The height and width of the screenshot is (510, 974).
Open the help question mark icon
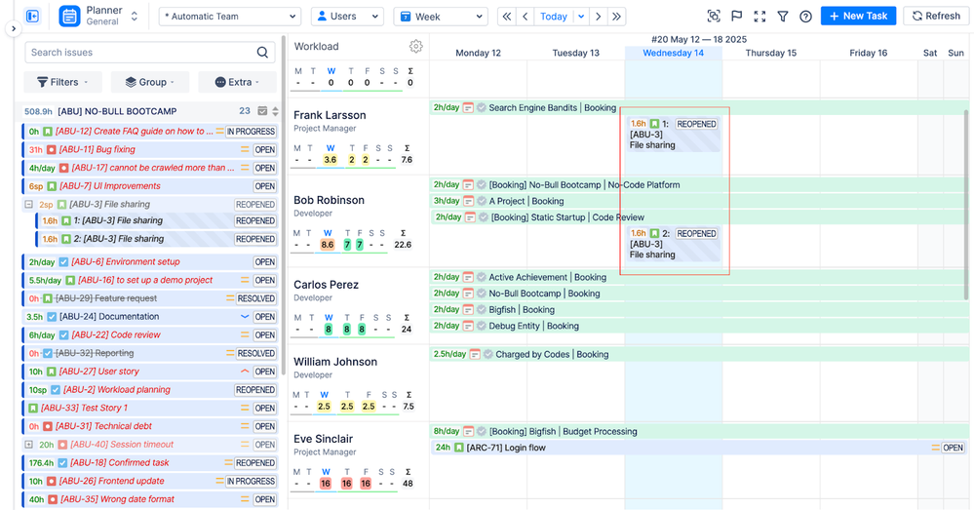pyautogui.click(x=805, y=17)
